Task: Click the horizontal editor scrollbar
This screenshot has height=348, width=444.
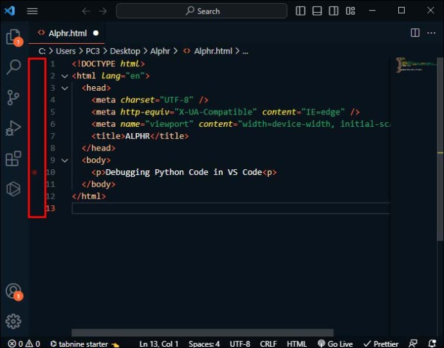Action: pyautogui.click(x=203, y=333)
